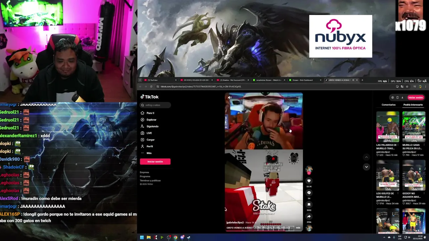Viewport: 429px width, 241px height.
Task: Seek using the video progress bar
Action: click(x=264, y=231)
